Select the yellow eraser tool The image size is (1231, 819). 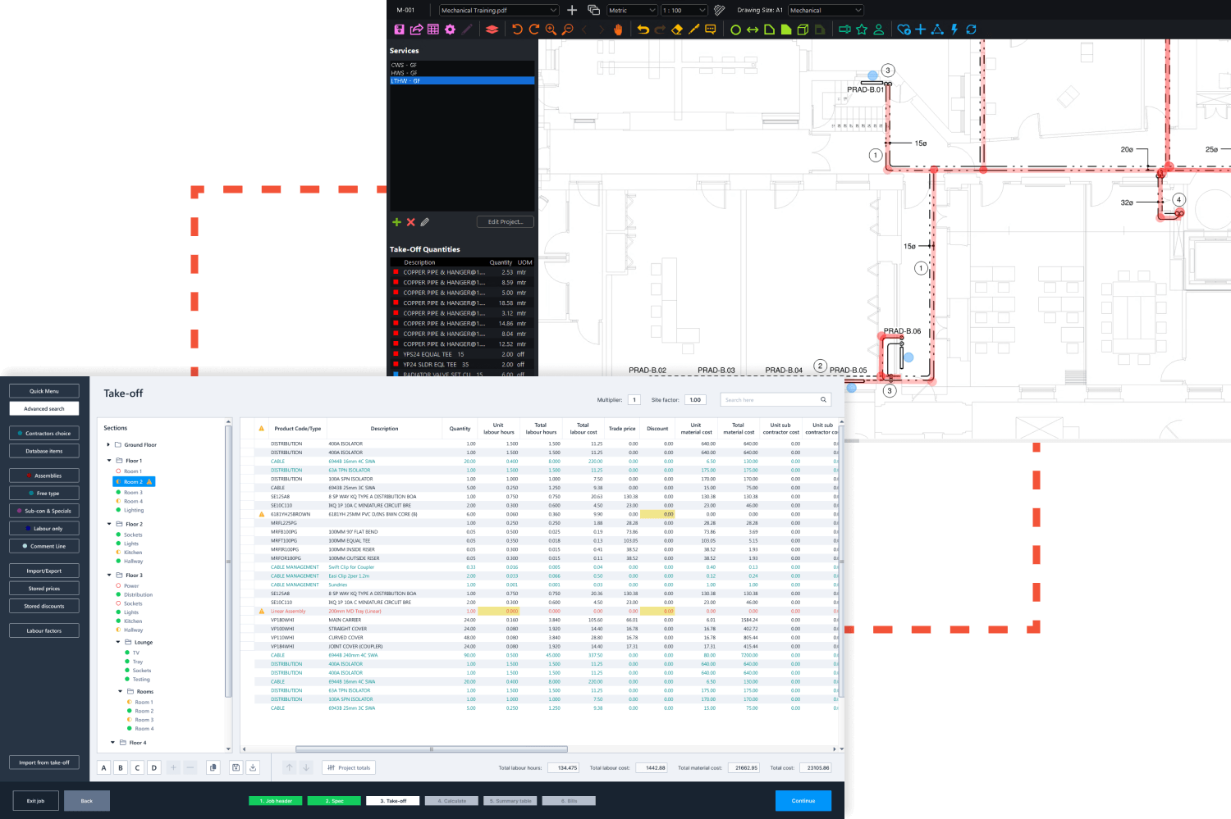(677, 30)
